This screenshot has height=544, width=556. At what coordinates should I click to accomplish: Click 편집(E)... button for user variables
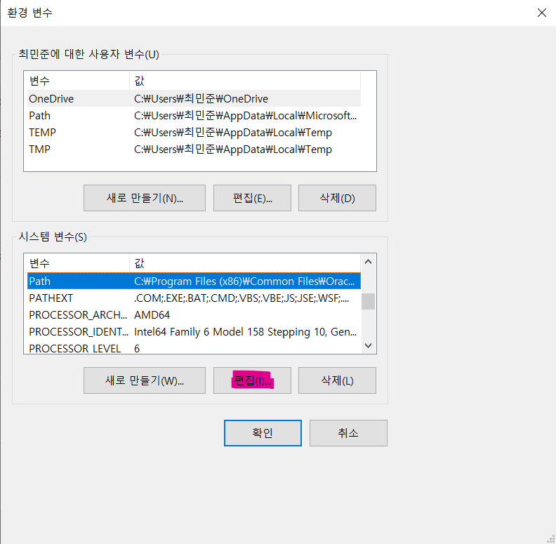pyautogui.click(x=252, y=198)
